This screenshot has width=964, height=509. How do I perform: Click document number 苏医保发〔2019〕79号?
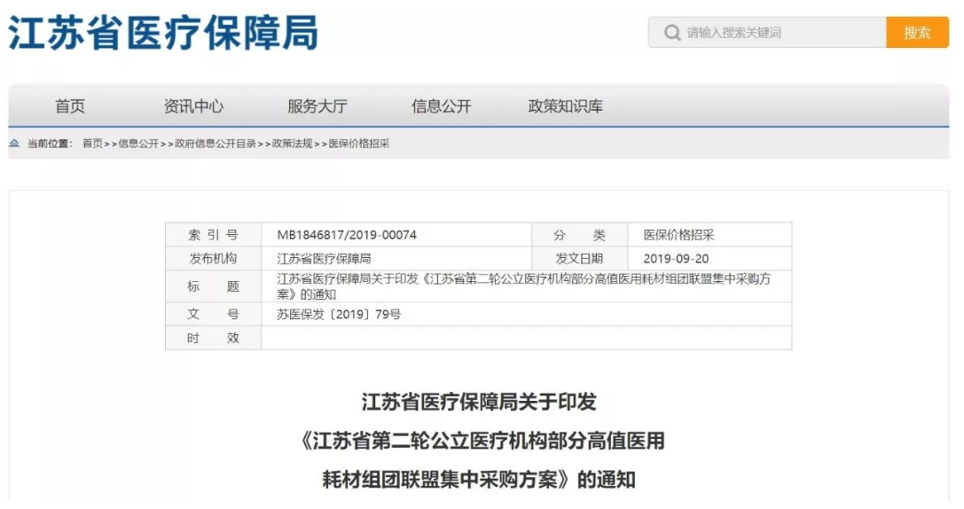pos(338,314)
